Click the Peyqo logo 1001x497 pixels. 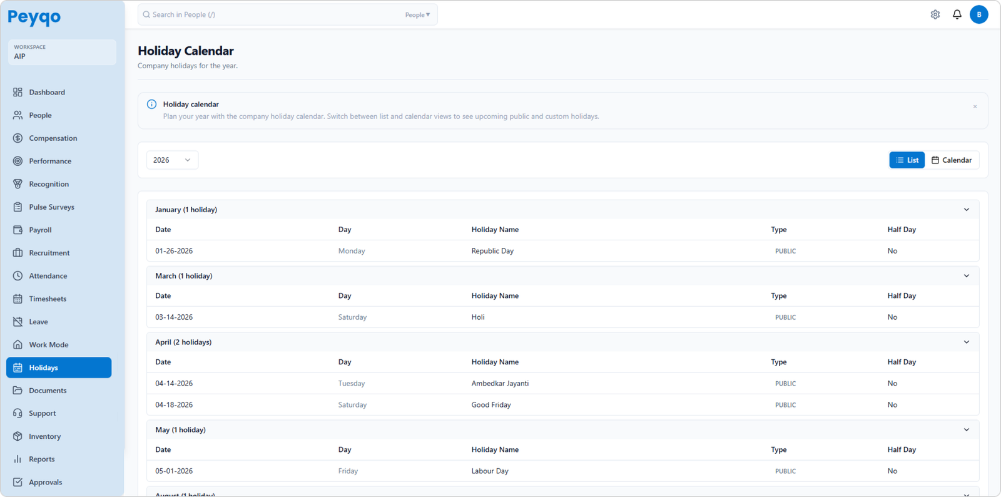34,18
